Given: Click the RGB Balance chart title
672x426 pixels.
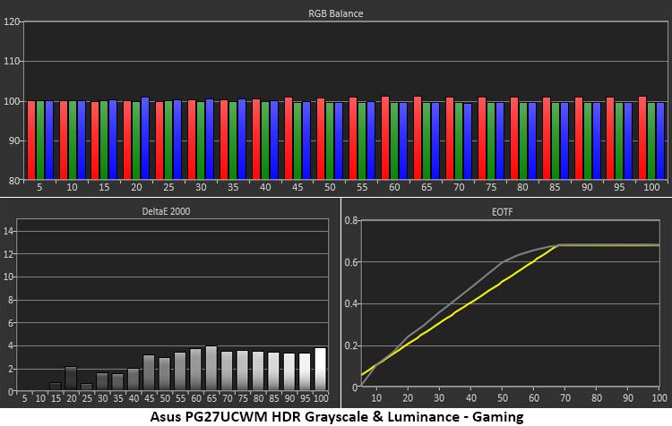Looking at the screenshot, I should (x=336, y=13).
